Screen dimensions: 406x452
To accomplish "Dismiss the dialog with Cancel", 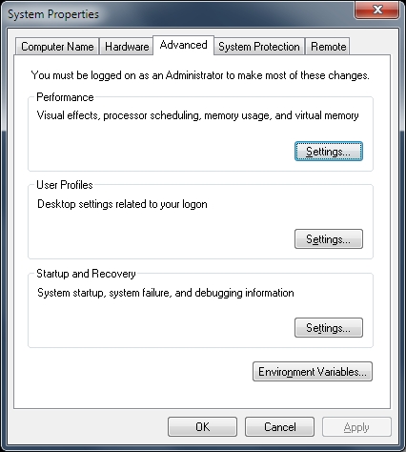I will tap(279, 427).
